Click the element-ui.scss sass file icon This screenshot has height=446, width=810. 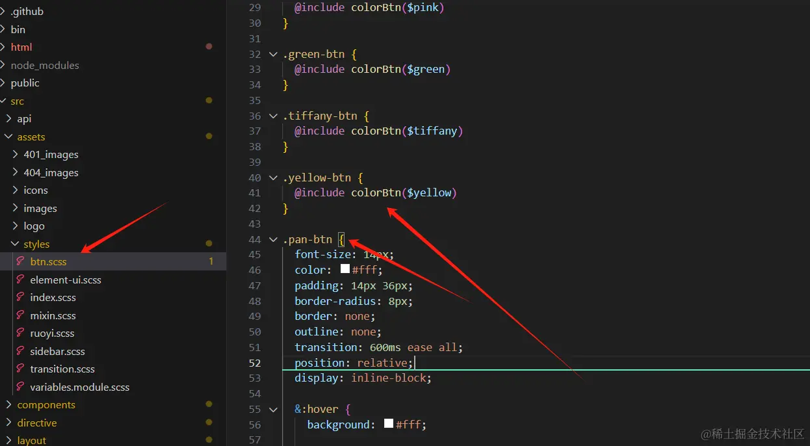[20, 280]
